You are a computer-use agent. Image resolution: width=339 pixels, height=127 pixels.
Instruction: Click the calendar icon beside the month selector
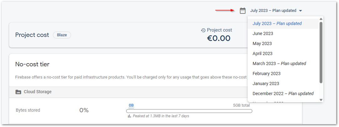click(x=243, y=11)
